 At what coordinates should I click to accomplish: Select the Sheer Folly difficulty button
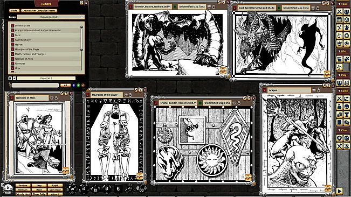coord(39,194)
